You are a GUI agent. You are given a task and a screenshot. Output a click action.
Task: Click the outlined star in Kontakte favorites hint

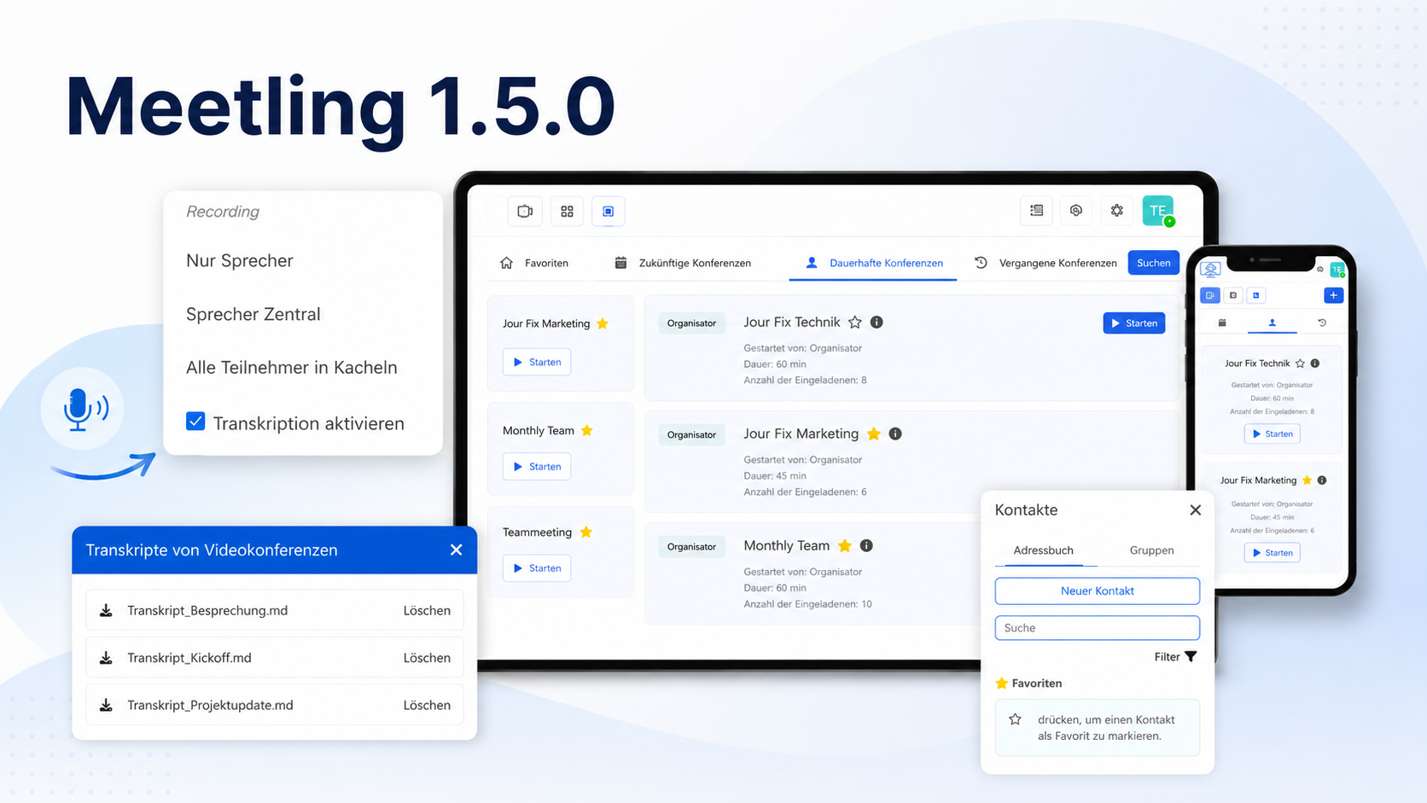[1015, 719]
